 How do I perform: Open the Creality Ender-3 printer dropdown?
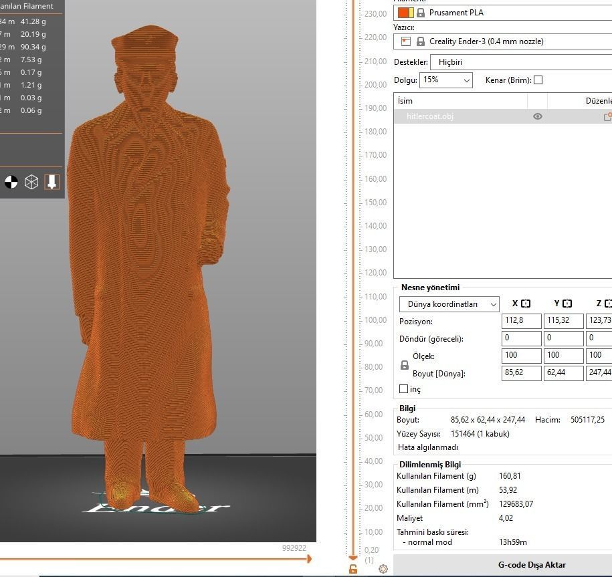pos(503,41)
